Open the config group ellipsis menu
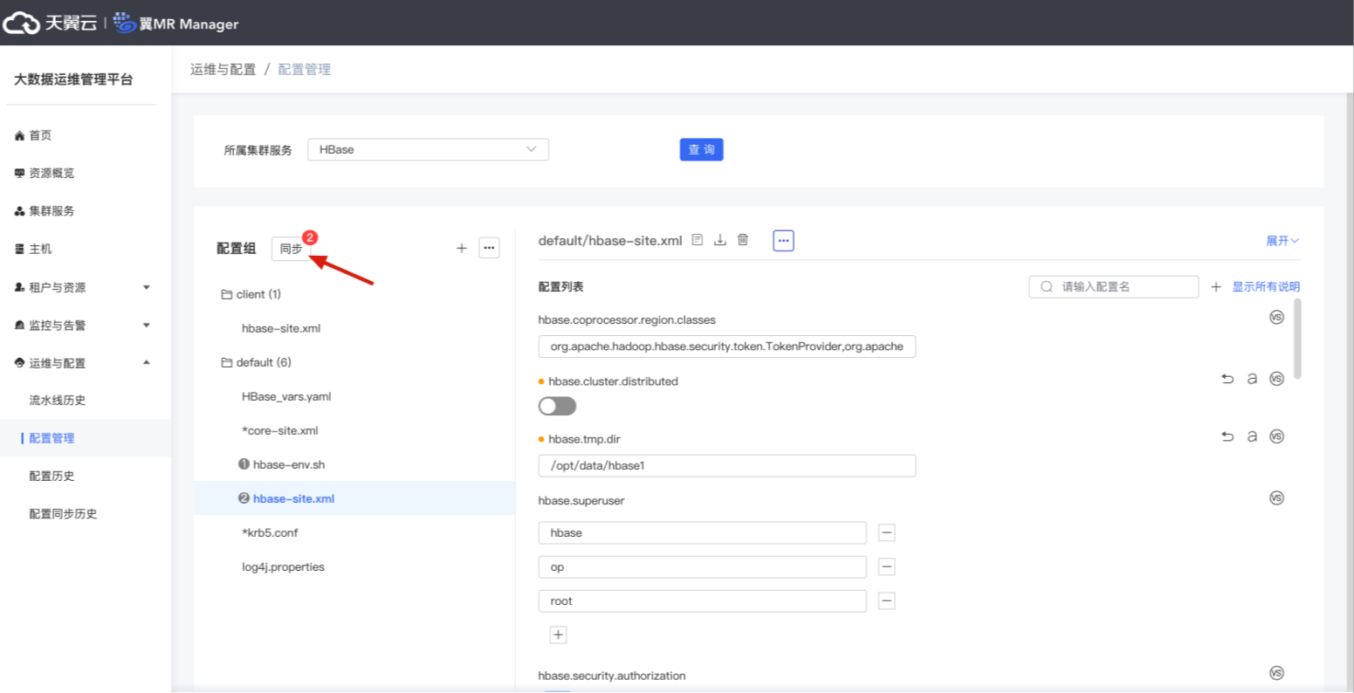Screen dimensions: 1354x693 click(489, 249)
